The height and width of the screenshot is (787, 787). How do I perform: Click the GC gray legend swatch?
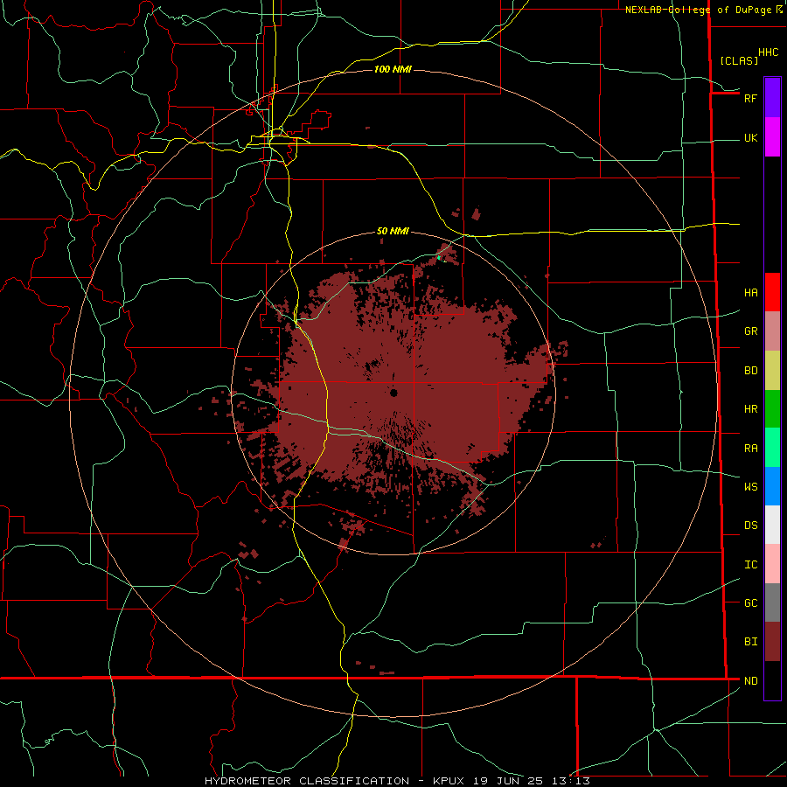772,602
